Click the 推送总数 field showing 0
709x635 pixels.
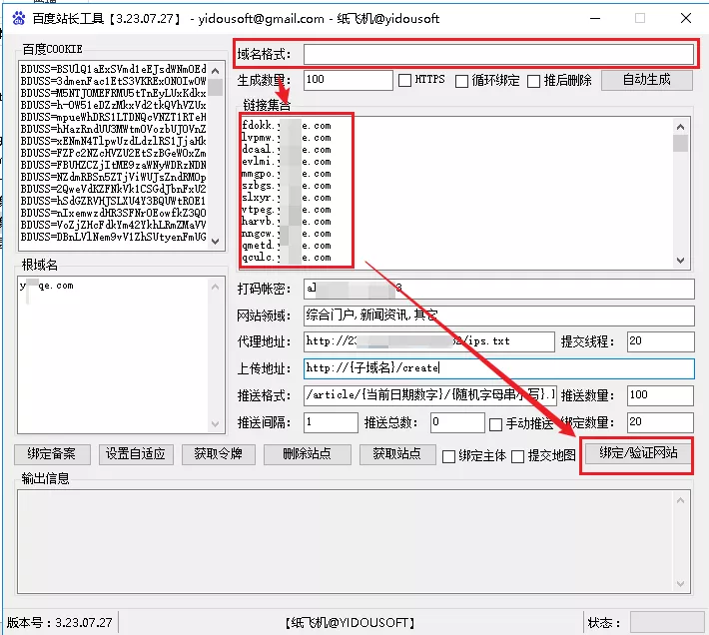457,422
